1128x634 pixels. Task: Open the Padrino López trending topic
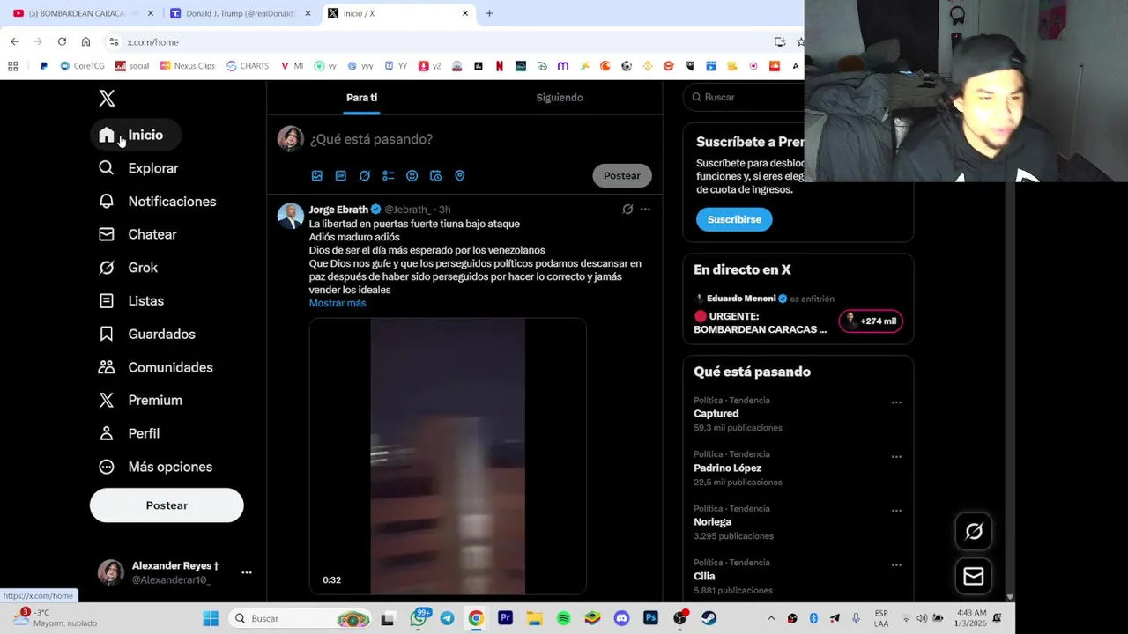point(728,468)
